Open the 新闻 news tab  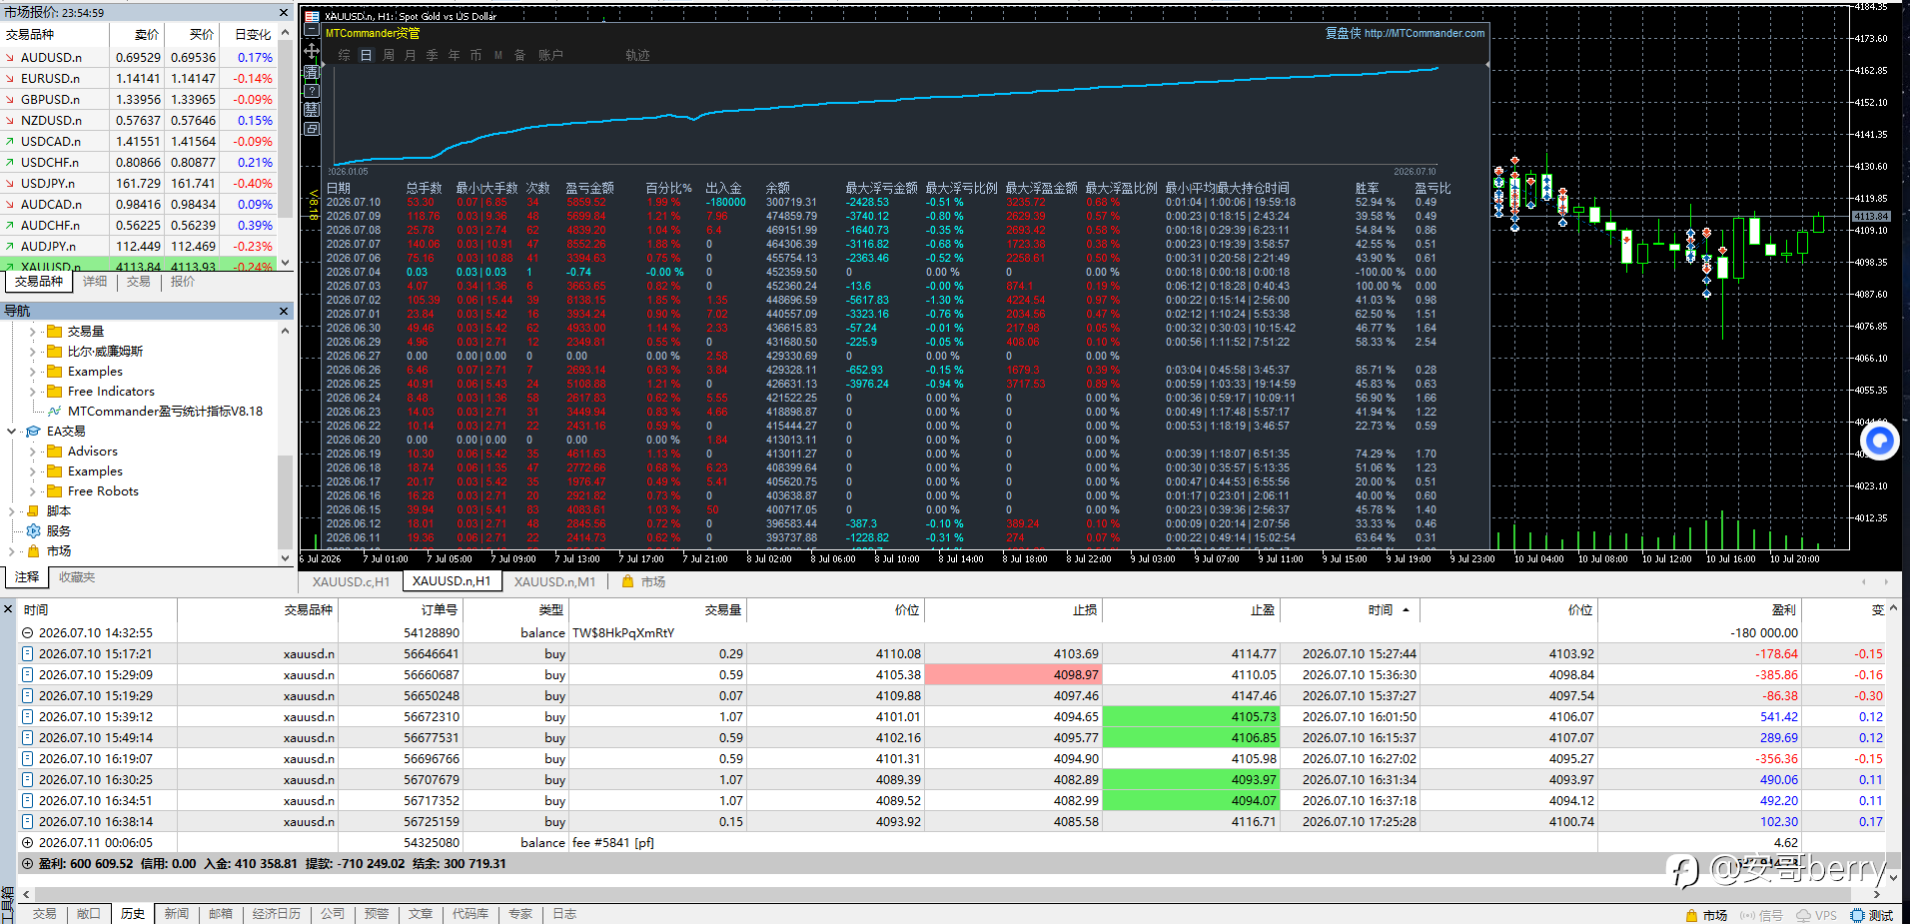(177, 914)
